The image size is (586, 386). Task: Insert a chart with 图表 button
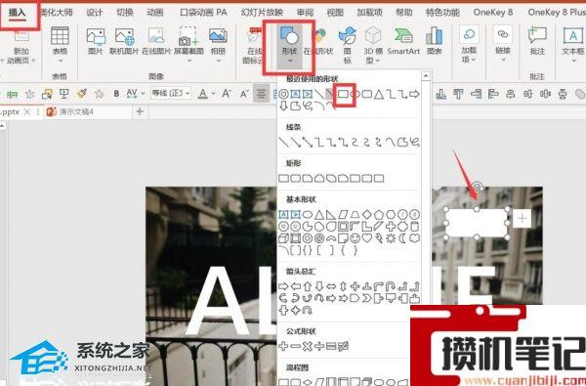434,41
